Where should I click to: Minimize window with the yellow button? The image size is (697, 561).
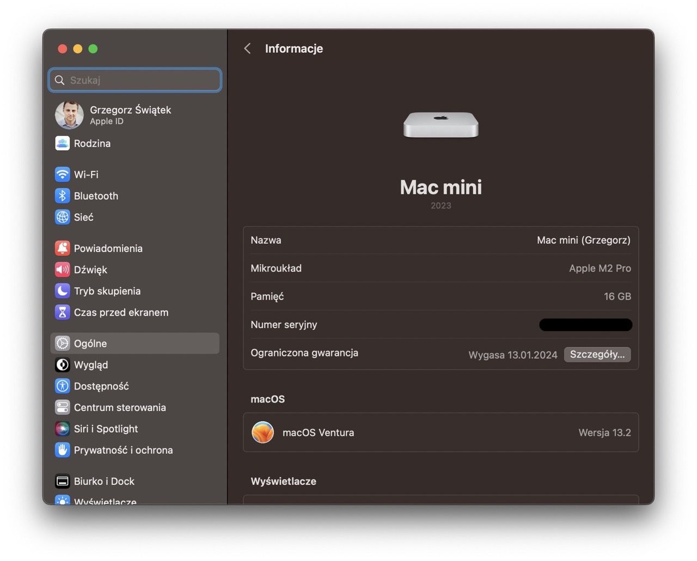(78, 49)
